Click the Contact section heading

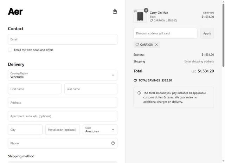point(15,28)
